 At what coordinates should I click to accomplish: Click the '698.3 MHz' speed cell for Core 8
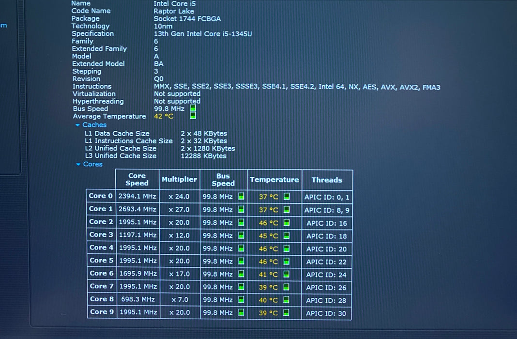coord(138,299)
